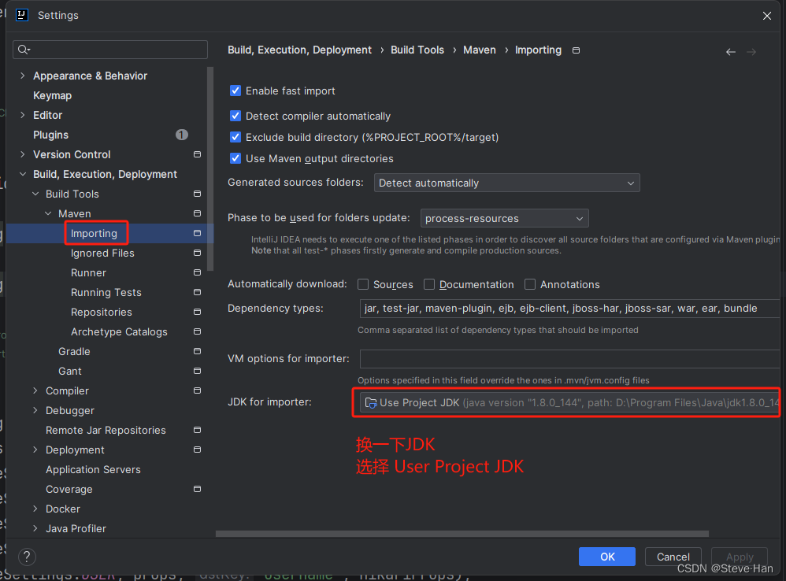Collapse the Maven node
This screenshot has width=786, height=581.
coord(47,213)
